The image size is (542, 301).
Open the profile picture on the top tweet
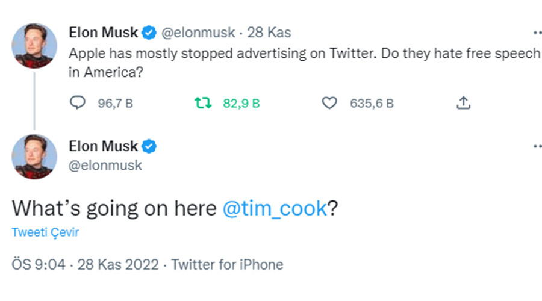[x=34, y=46]
